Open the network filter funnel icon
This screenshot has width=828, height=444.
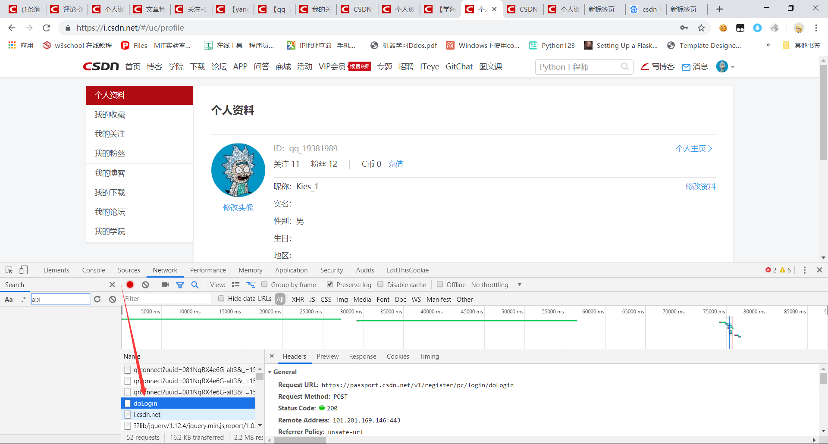pyautogui.click(x=180, y=285)
